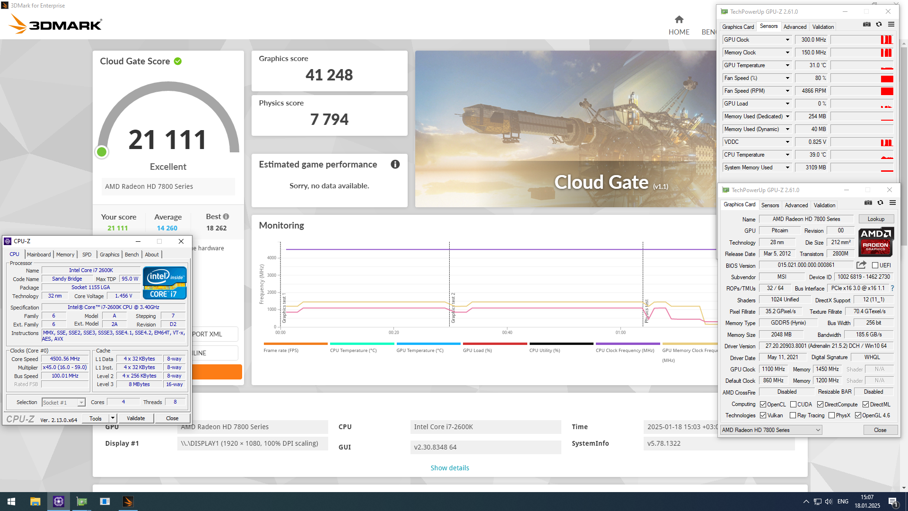Toggle the PhysX checkbox
The width and height of the screenshot is (908, 511).
[x=831, y=415]
